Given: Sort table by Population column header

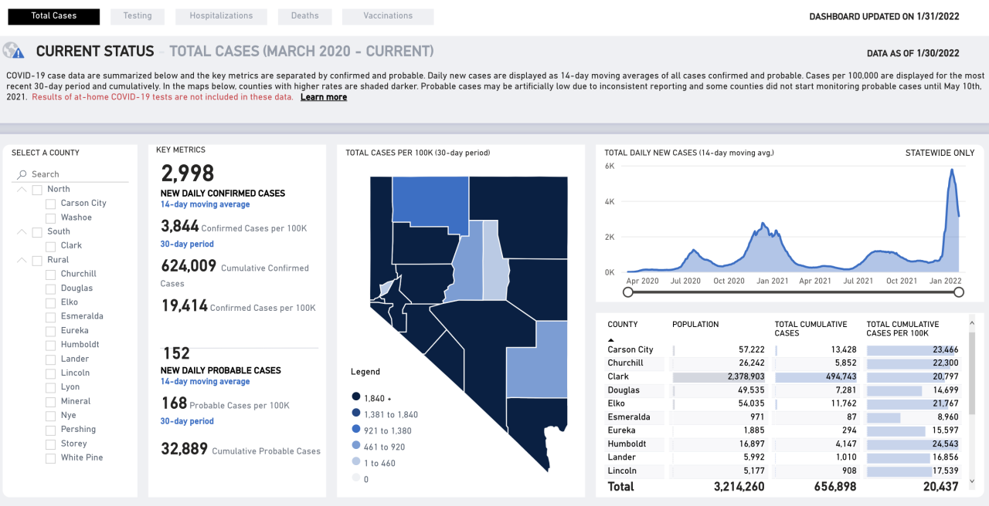Looking at the screenshot, I should [x=695, y=325].
